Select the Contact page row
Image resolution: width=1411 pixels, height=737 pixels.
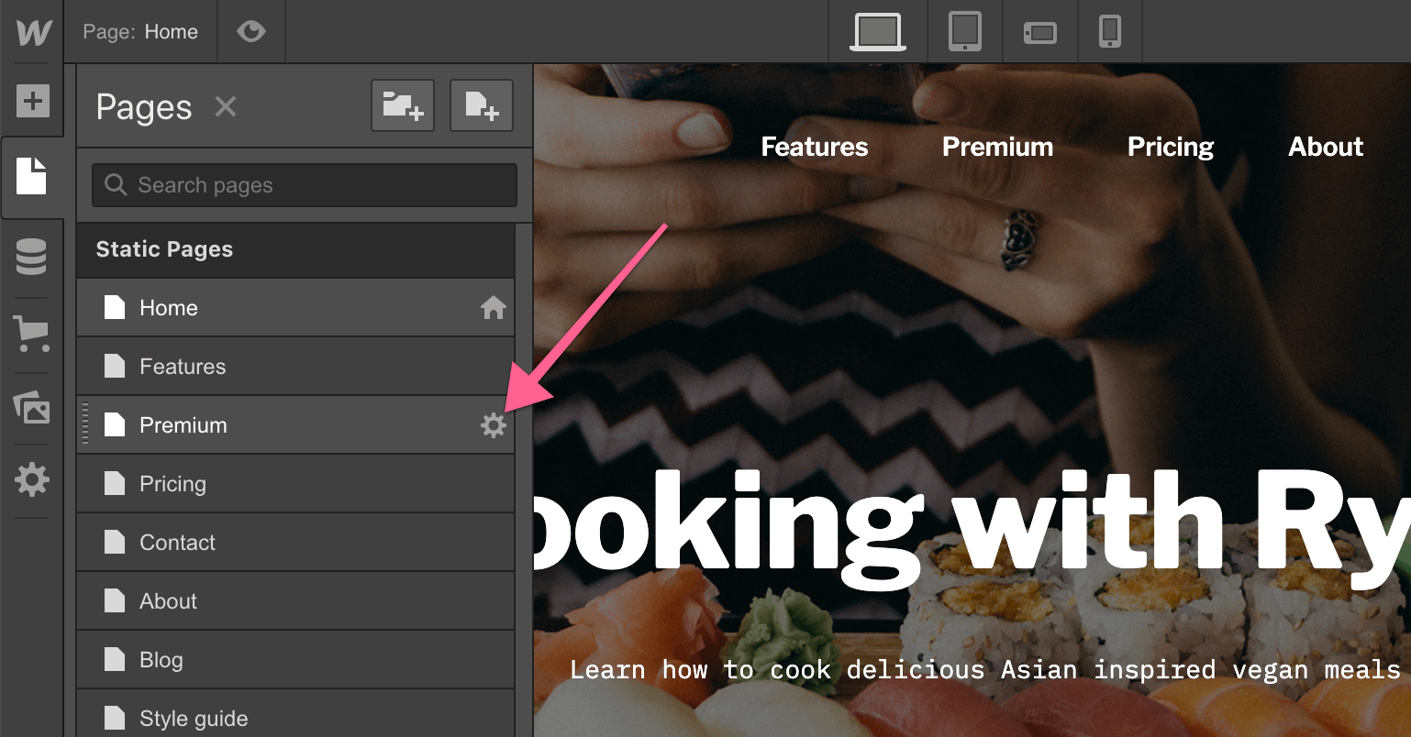point(295,543)
